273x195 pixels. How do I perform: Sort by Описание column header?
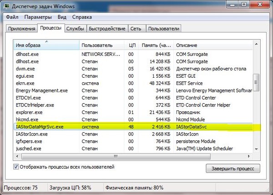click(x=213, y=45)
